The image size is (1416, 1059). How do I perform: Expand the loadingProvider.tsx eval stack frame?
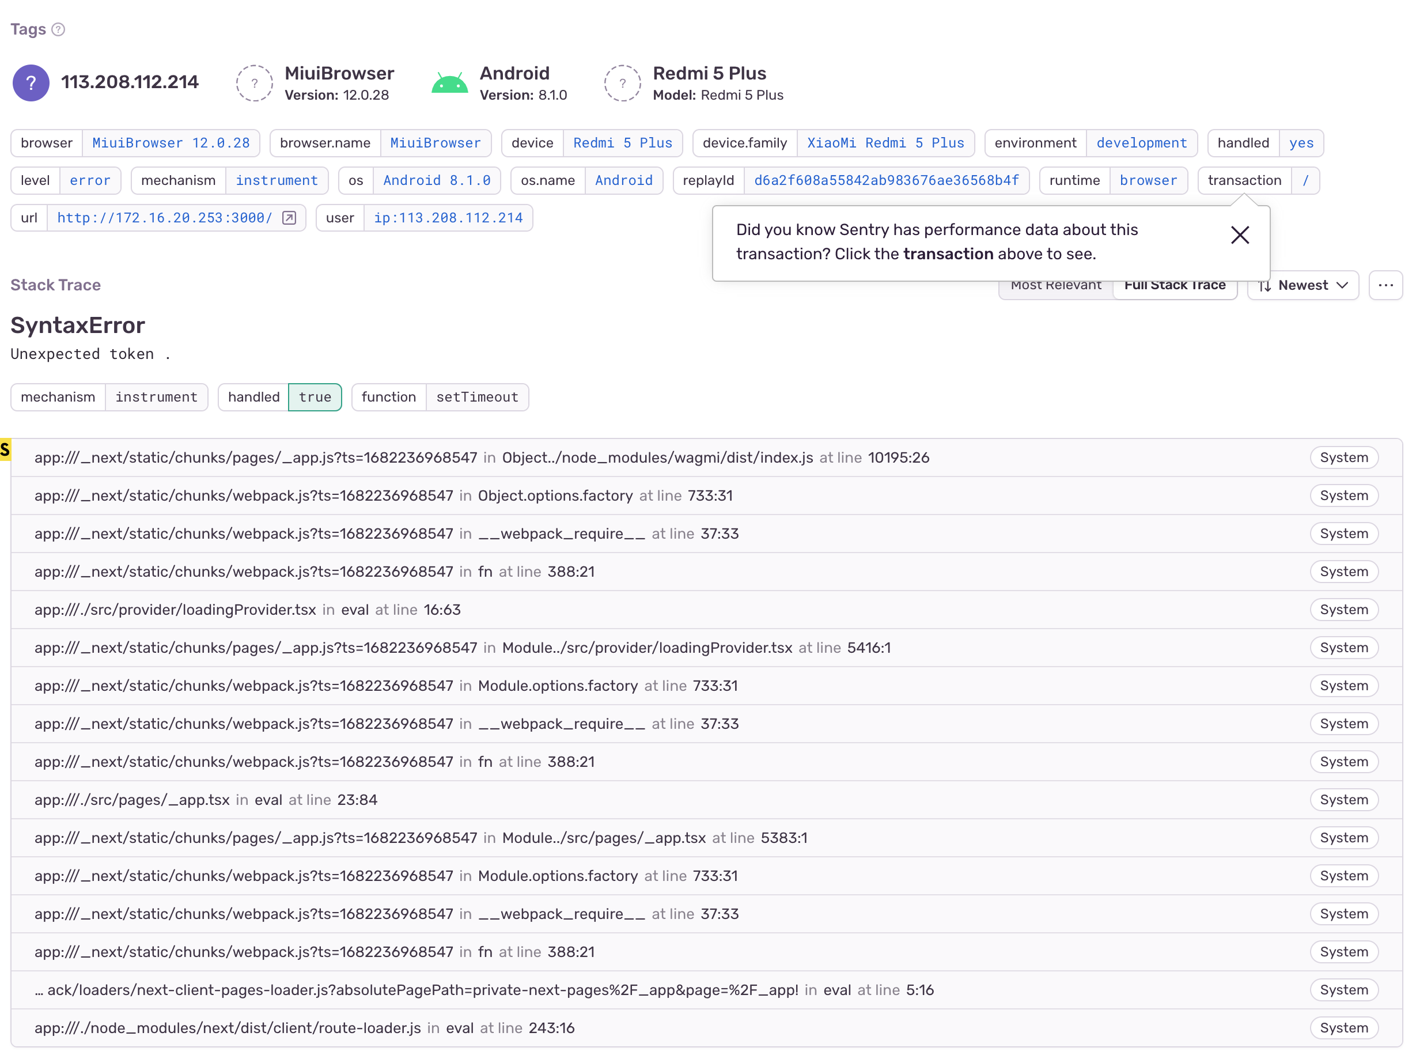248,610
